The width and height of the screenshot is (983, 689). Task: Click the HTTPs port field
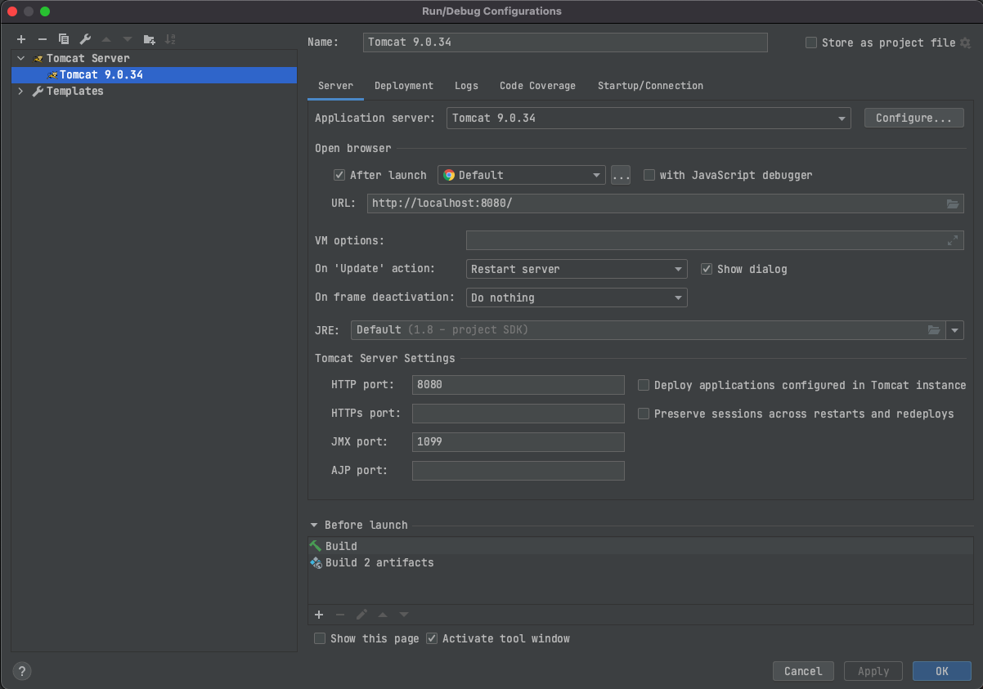(x=518, y=414)
